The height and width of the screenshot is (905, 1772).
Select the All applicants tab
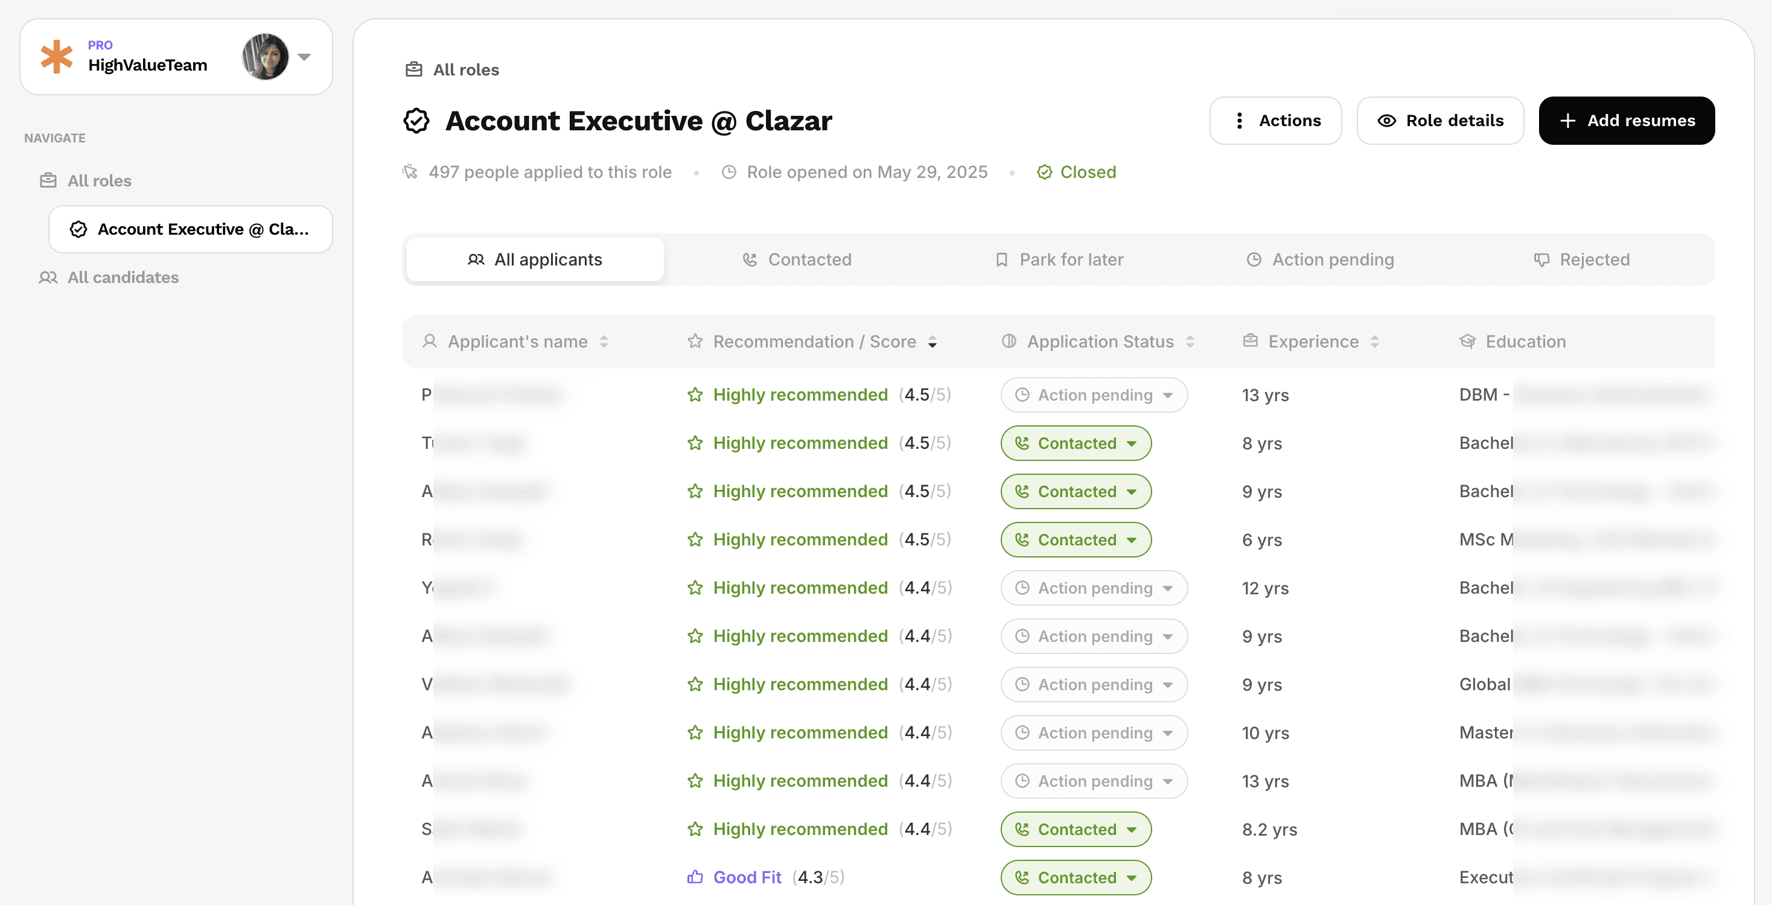535,259
